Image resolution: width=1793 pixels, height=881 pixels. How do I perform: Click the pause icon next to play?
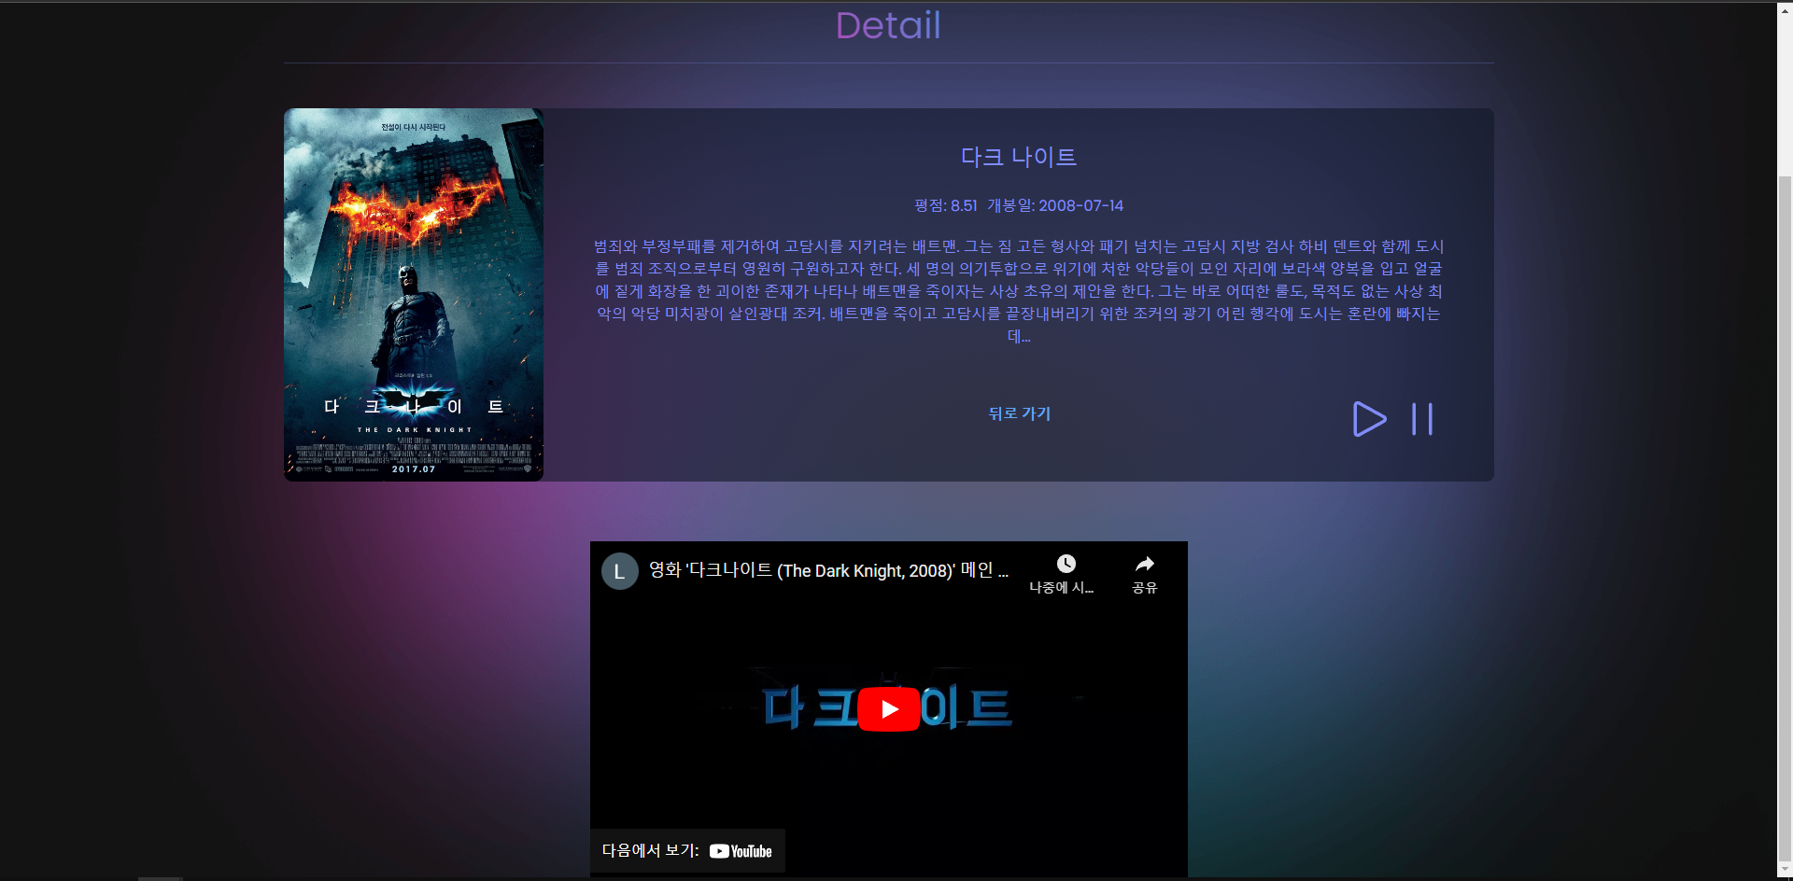(1420, 419)
